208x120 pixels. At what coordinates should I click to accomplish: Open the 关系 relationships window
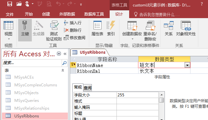click(169, 28)
